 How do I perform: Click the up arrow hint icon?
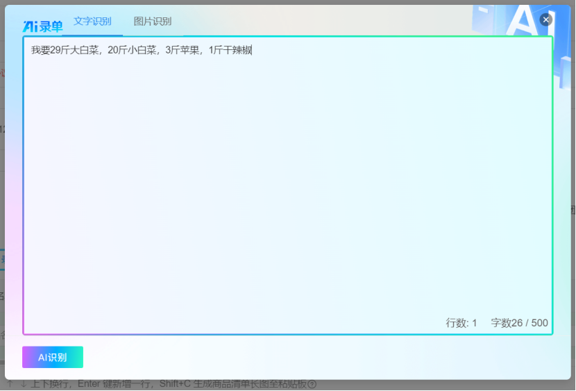[10, 384]
